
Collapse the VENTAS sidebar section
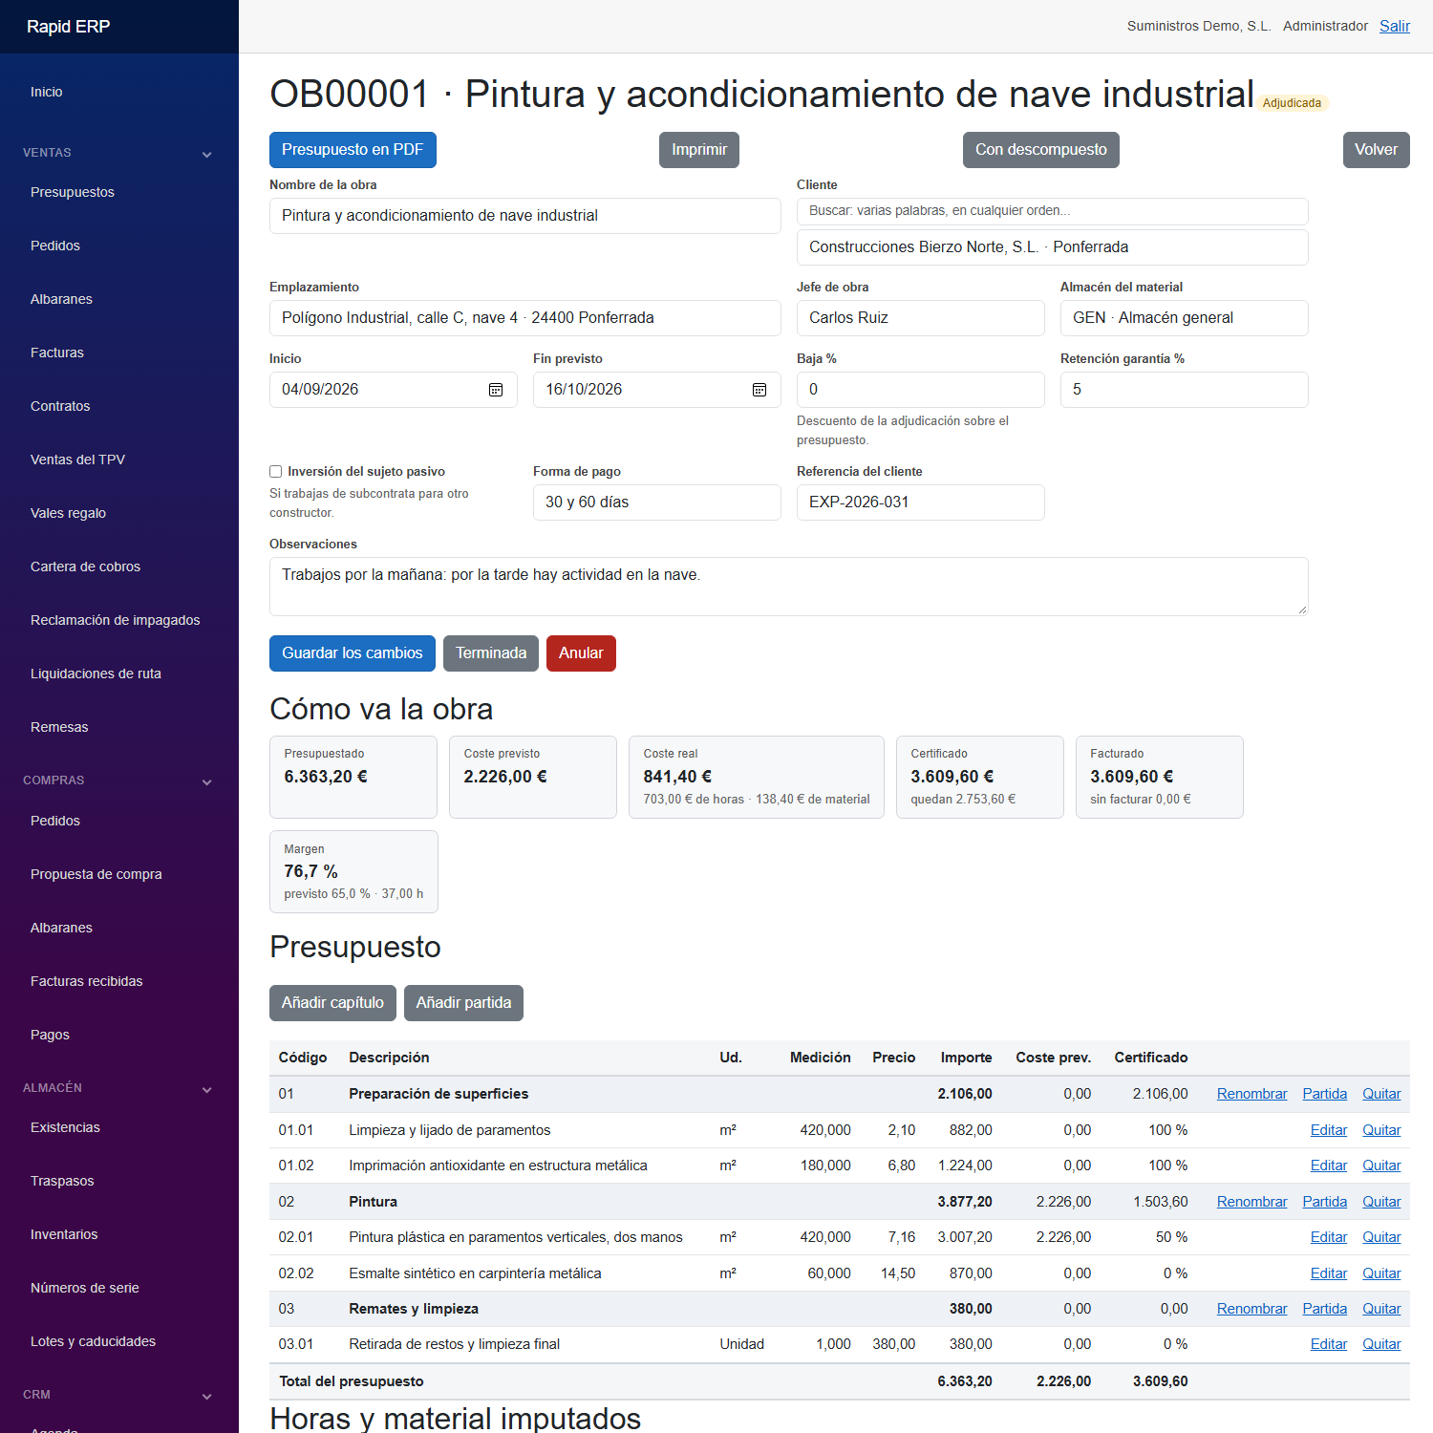206,154
